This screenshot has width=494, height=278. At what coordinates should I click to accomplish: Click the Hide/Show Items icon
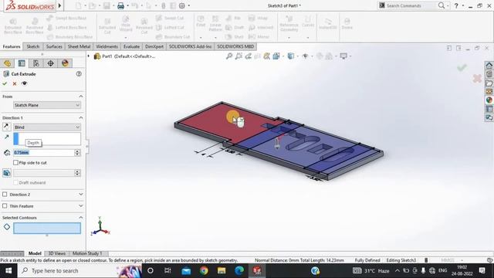click(x=305, y=56)
